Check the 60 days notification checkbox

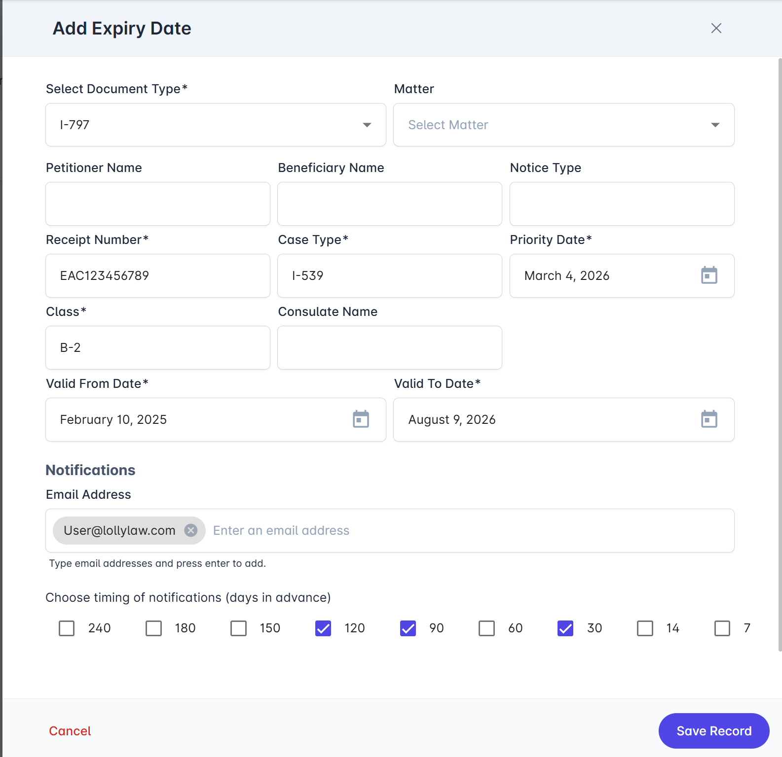(486, 628)
